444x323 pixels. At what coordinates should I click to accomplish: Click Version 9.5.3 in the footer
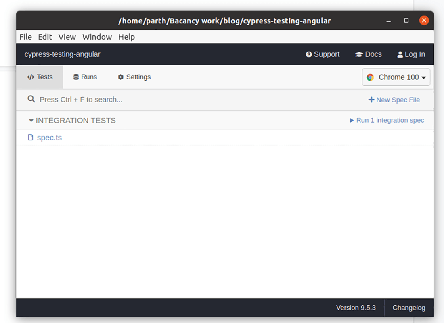(x=356, y=308)
